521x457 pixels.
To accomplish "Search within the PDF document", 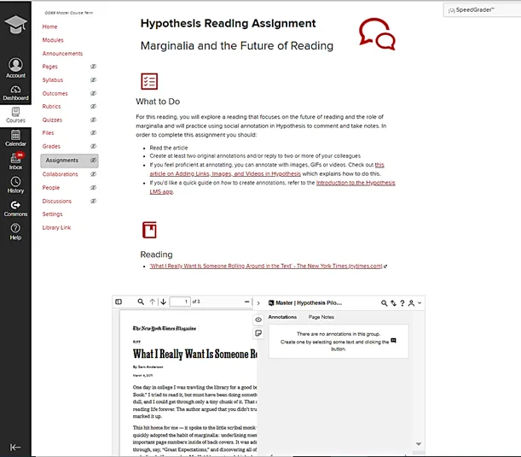I will (x=141, y=302).
